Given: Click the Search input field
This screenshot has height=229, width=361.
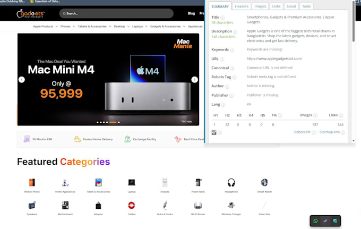Looking at the screenshot, I should click(x=116, y=13).
